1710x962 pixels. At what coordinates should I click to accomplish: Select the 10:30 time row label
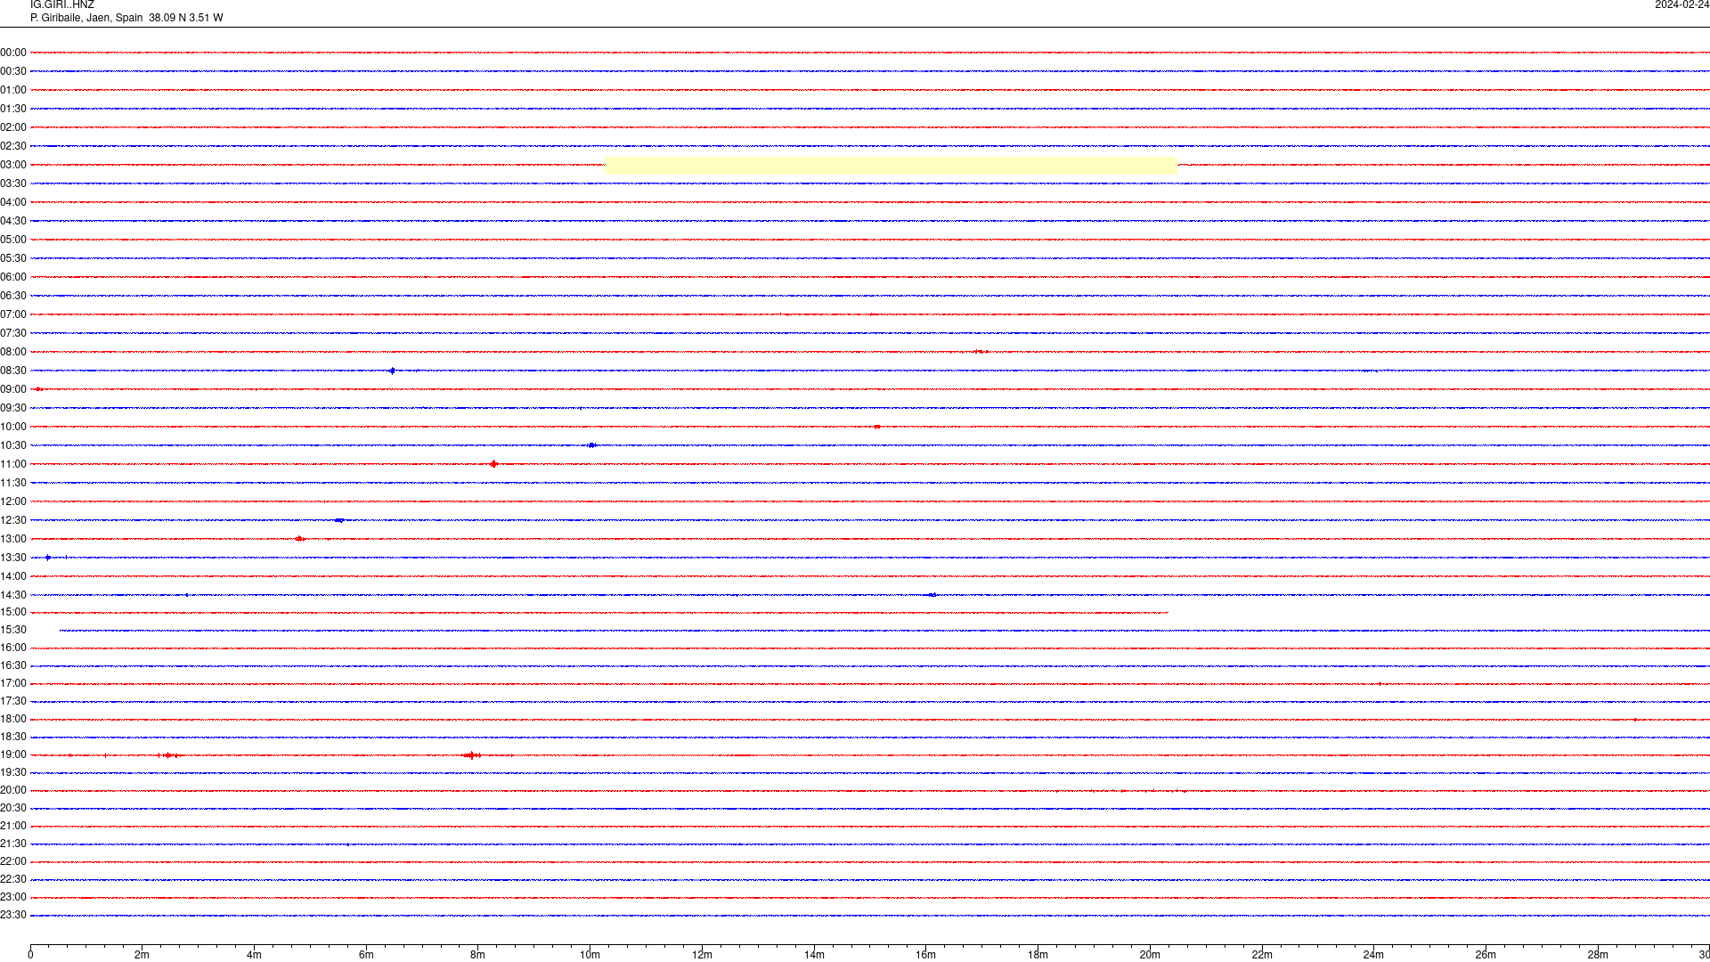pyautogui.click(x=13, y=445)
